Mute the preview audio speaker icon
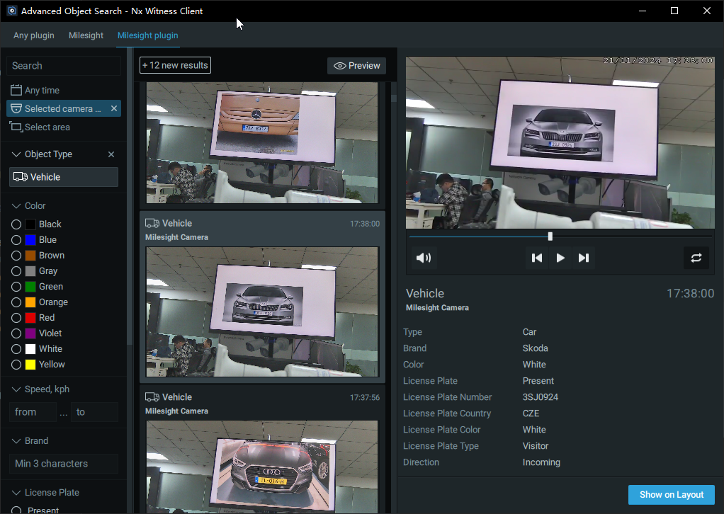This screenshot has width=724, height=514. click(x=424, y=258)
